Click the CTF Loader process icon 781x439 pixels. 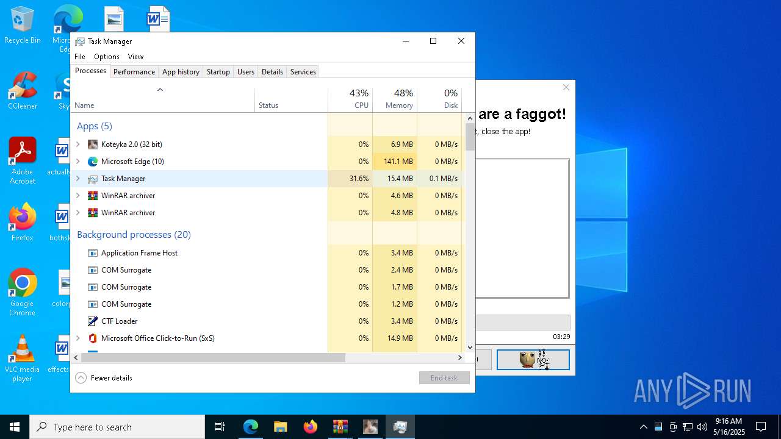93,321
